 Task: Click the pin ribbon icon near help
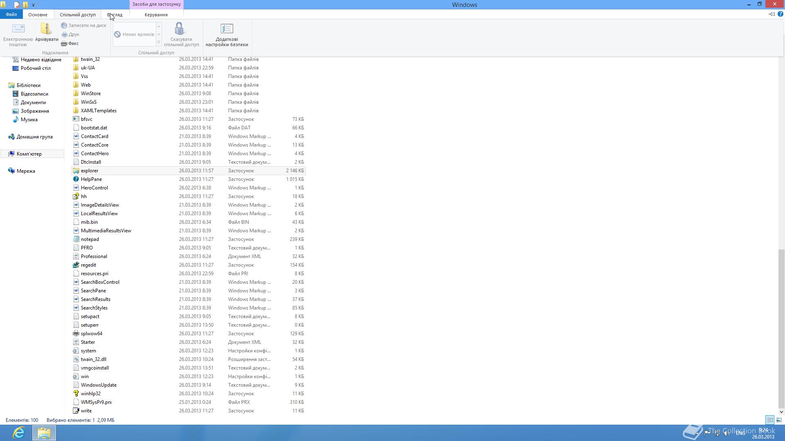click(772, 14)
